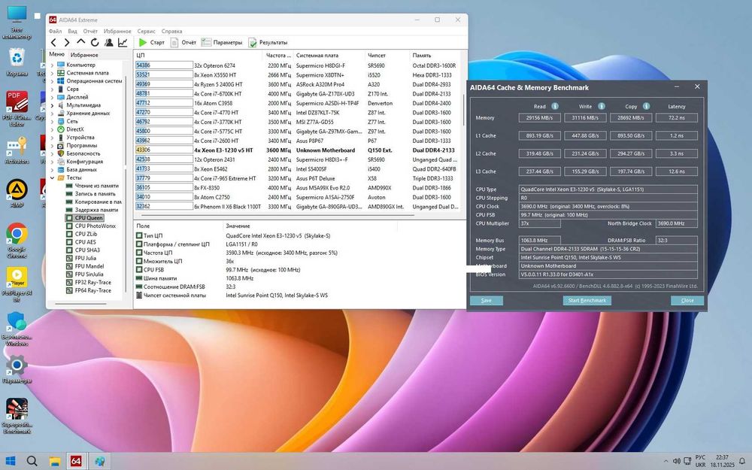Expand the Безопасность tree node
Viewport: 752px width, 470px height.
(52, 153)
